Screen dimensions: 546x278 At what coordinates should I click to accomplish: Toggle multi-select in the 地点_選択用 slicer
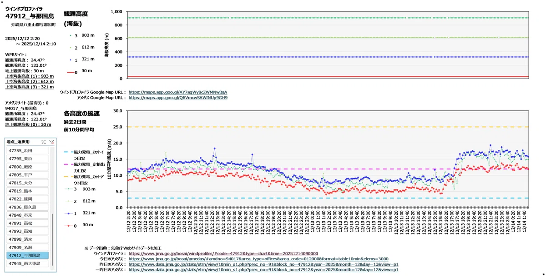tap(44, 142)
